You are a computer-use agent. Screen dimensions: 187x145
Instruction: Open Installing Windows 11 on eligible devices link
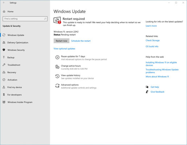pos(161,64)
